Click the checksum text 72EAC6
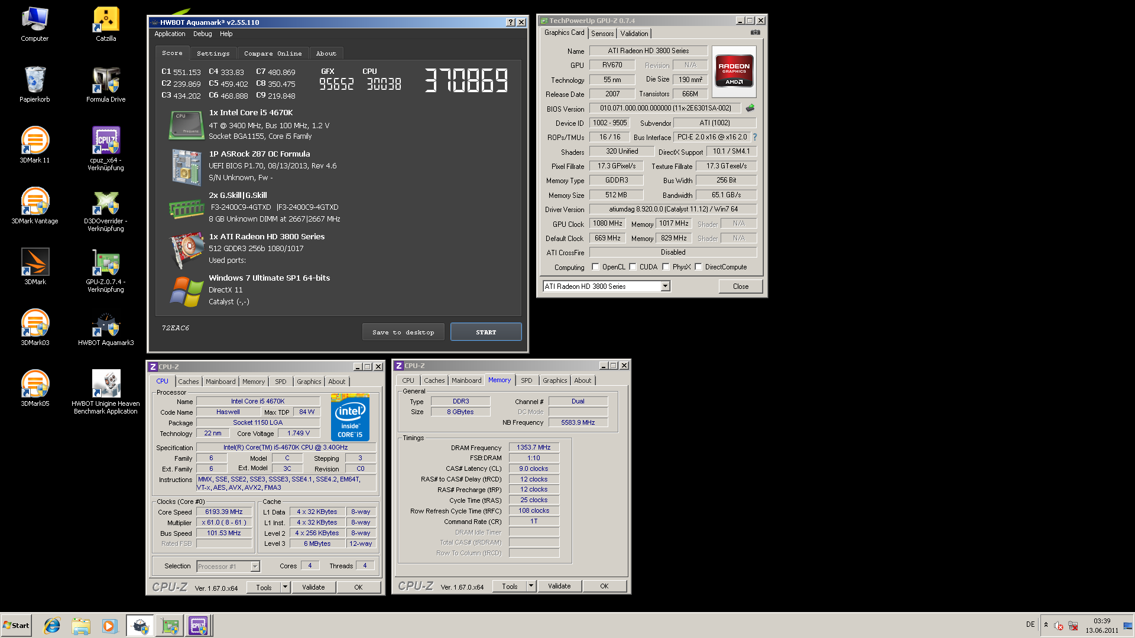The height and width of the screenshot is (638, 1135). click(x=176, y=328)
